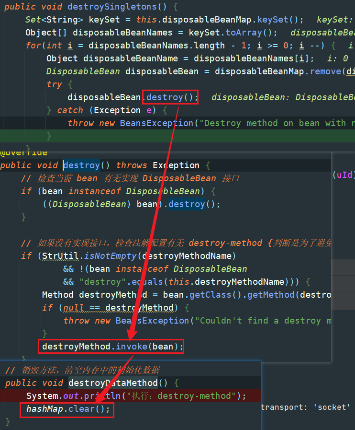Click the highlighted destroy() method declaration name
This screenshot has height=430, width=355.
[x=81, y=165]
